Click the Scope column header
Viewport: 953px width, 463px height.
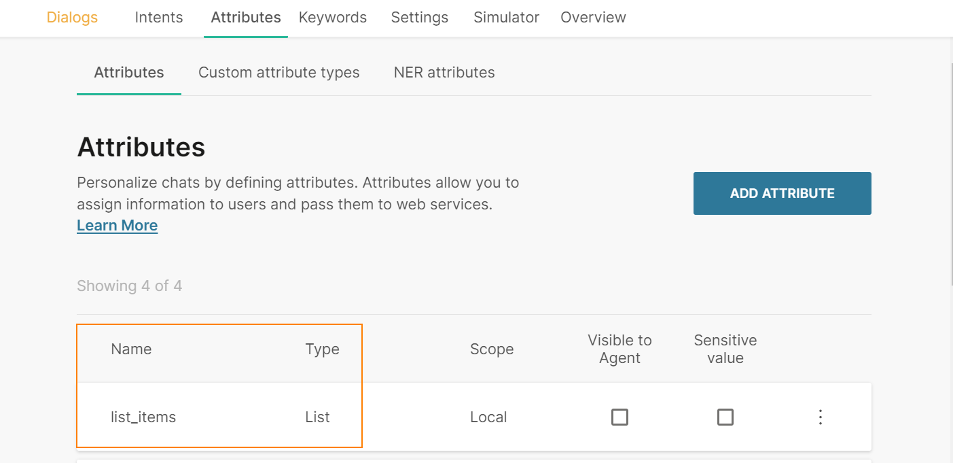(x=492, y=349)
